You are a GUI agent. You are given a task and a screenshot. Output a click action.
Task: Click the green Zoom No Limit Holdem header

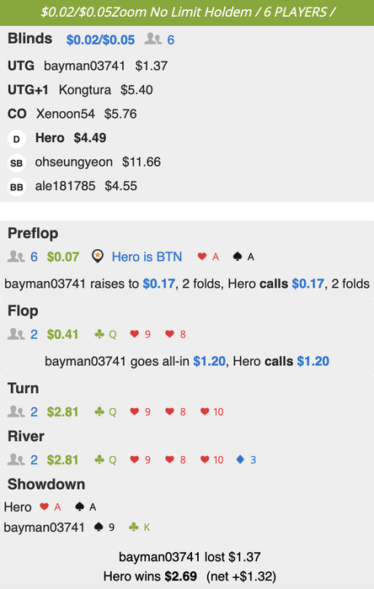(187, 13)
